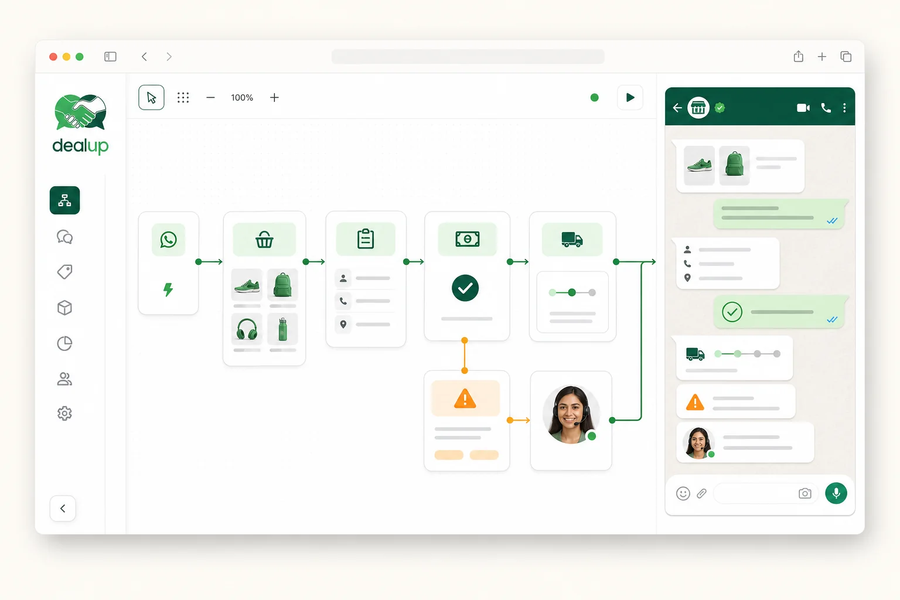Image resolution: width=900 pixels, height=600 pixels.
Task: Open the flow builder sidebar icon
Action: point(64,200)
